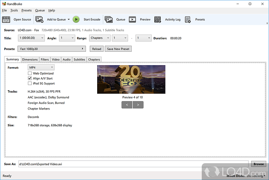Enable the Web Optimized checkbox
Image resolution: width=269 pixels, height=180 pixels.
30,73
